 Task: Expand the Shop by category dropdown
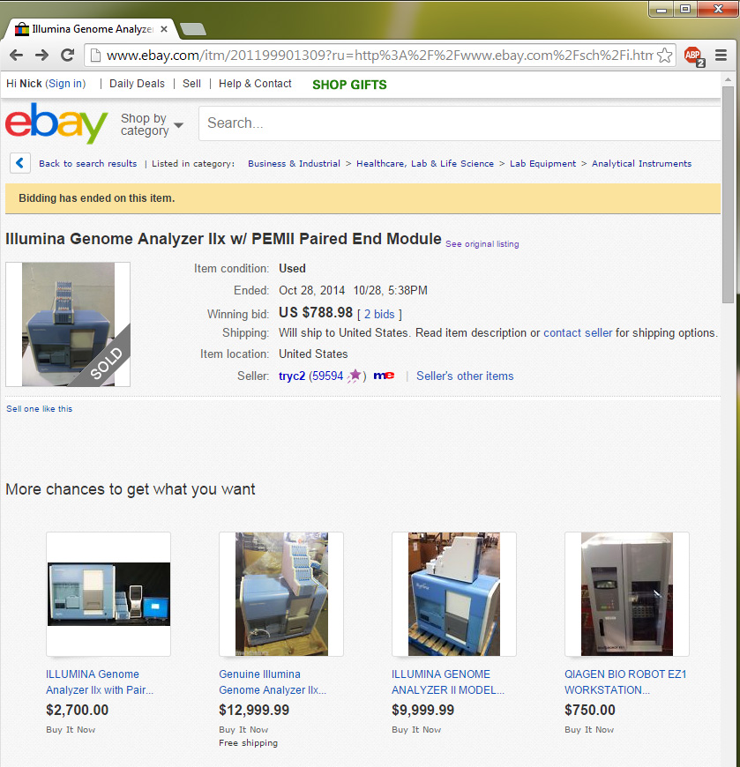coord(152,124)
